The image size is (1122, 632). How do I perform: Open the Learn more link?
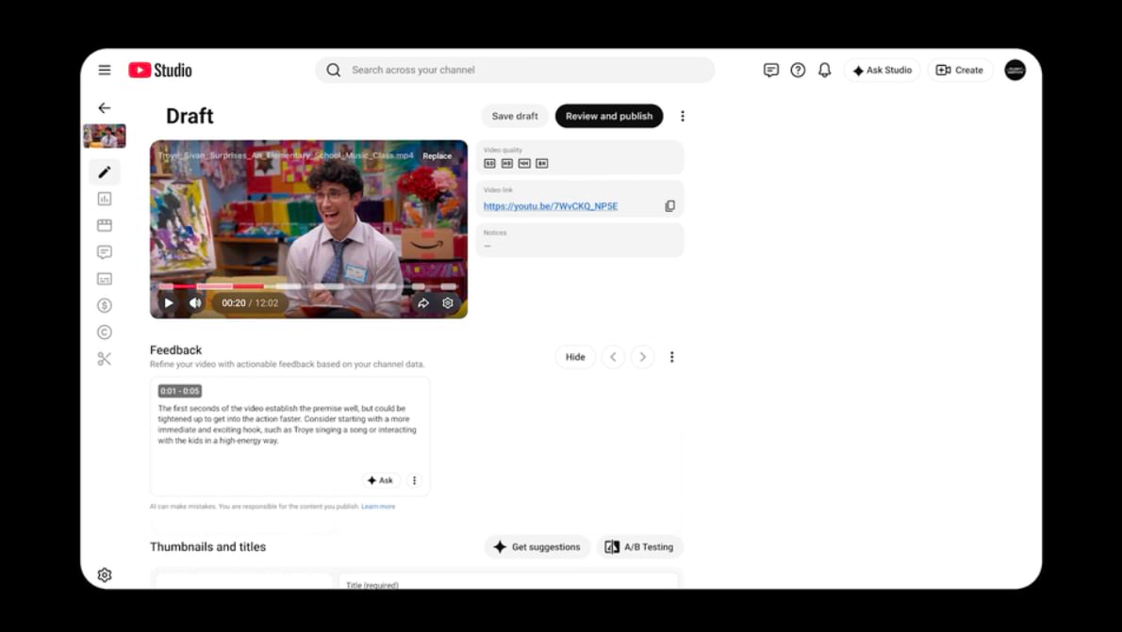coord(378,506)
